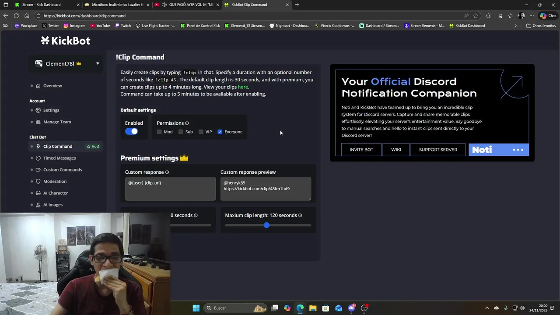
Task: Click the address bar URL
Action: pyautogui.click(x=84, y=16)
